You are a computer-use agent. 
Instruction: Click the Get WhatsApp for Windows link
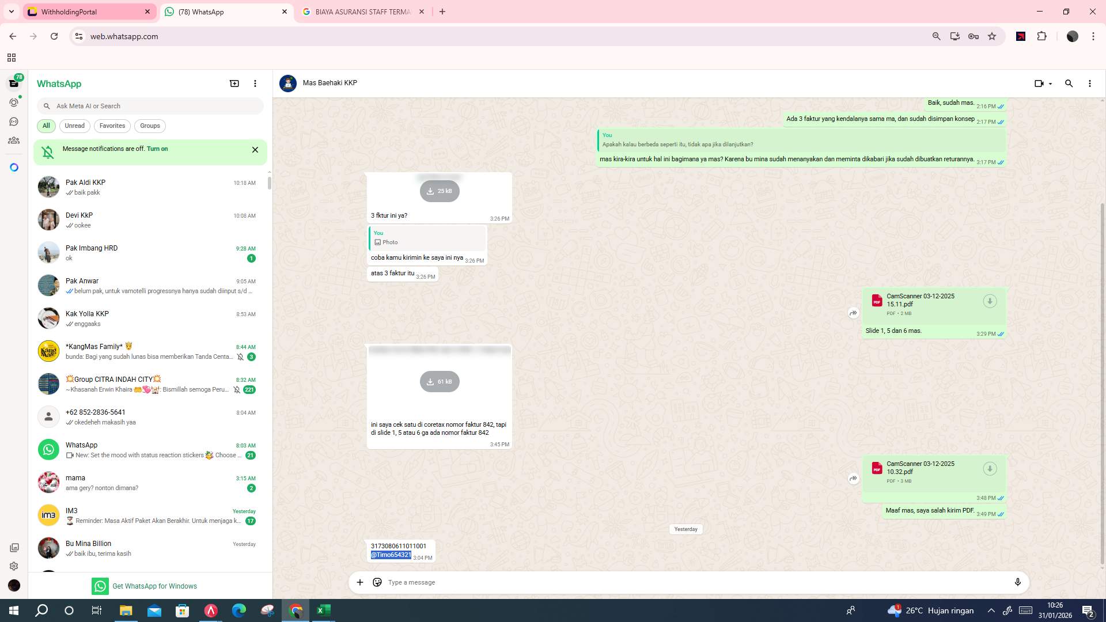154,586
